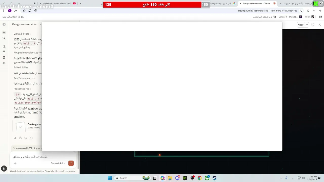This screenshot has height=182, width=324.
Task: Expand the Fix gradient color stop step
Action: [28, 53]
